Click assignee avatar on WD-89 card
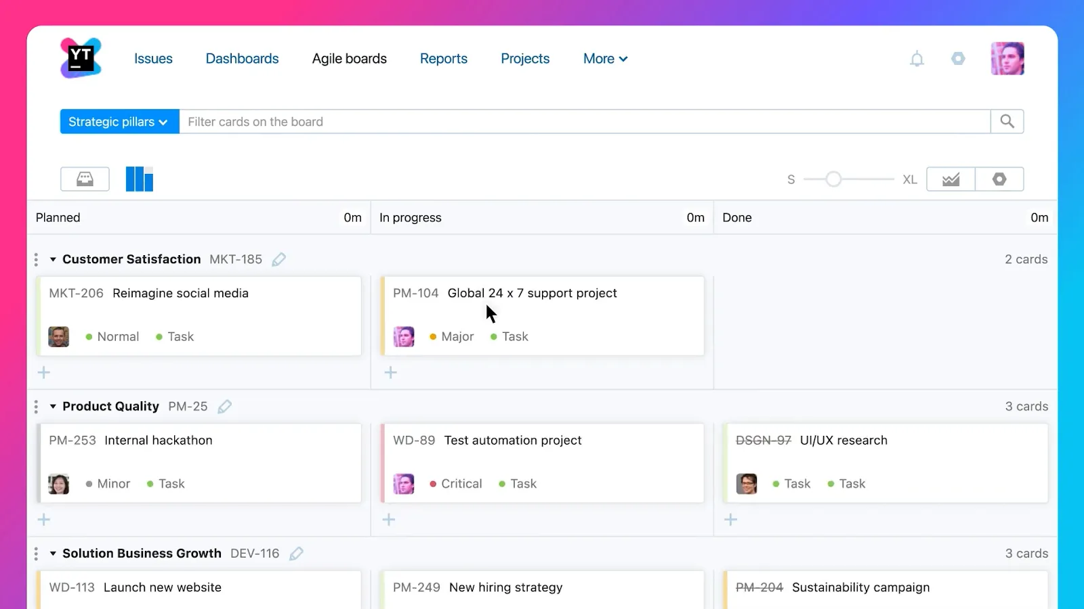 point(404,484)
